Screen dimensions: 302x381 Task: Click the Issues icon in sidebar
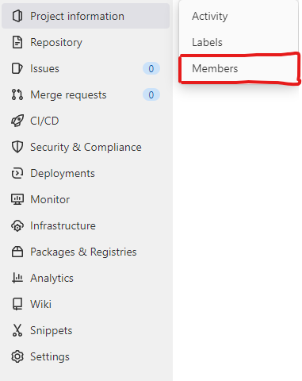pyautogui.click(x=17, y=68)
